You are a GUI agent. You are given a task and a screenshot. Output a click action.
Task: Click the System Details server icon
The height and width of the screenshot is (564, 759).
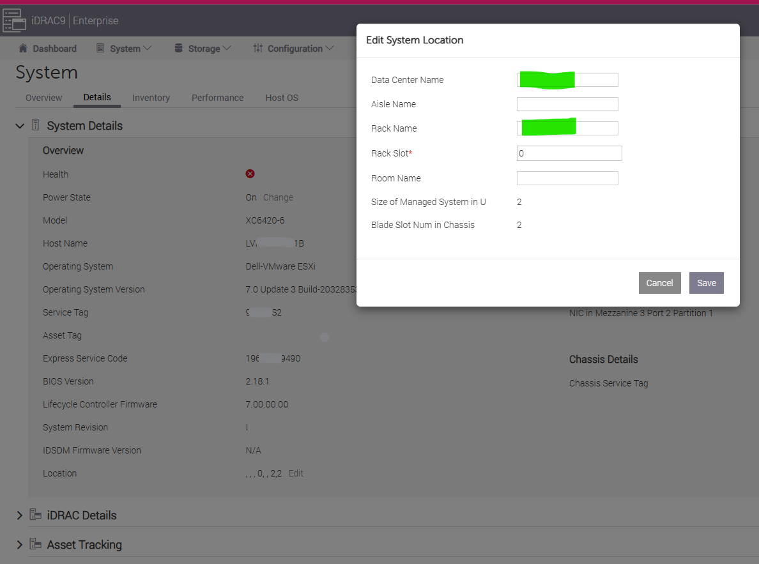tap(35, 125)
